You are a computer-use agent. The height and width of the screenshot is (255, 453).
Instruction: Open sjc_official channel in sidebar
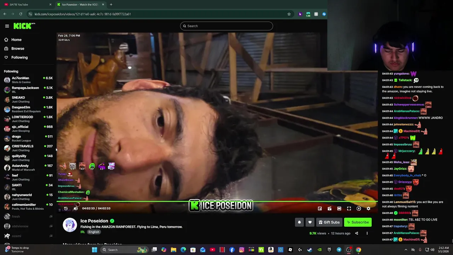click(28, 129)
